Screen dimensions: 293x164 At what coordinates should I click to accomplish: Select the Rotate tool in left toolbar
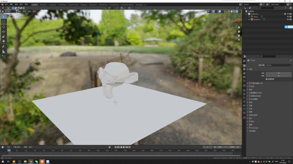(4, 32)
